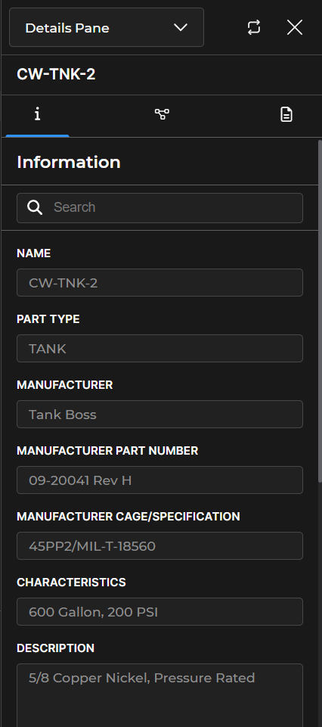Click the magnifying glass search icon
Image resolution: width=322 pixels, height=727 pixels.
[35, 207]
